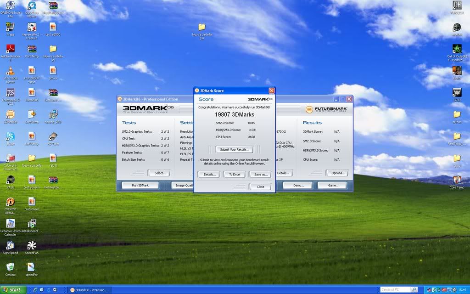The image size is (470, 294).
Task: Click Submit Your Results button
Action: pyautogui.click(x=234, y=149)
